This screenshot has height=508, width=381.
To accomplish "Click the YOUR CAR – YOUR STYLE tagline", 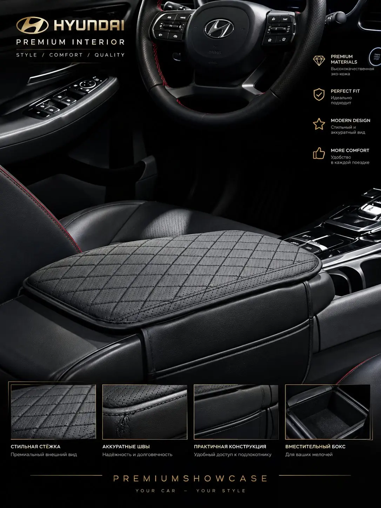I will (x=191, y=490).
